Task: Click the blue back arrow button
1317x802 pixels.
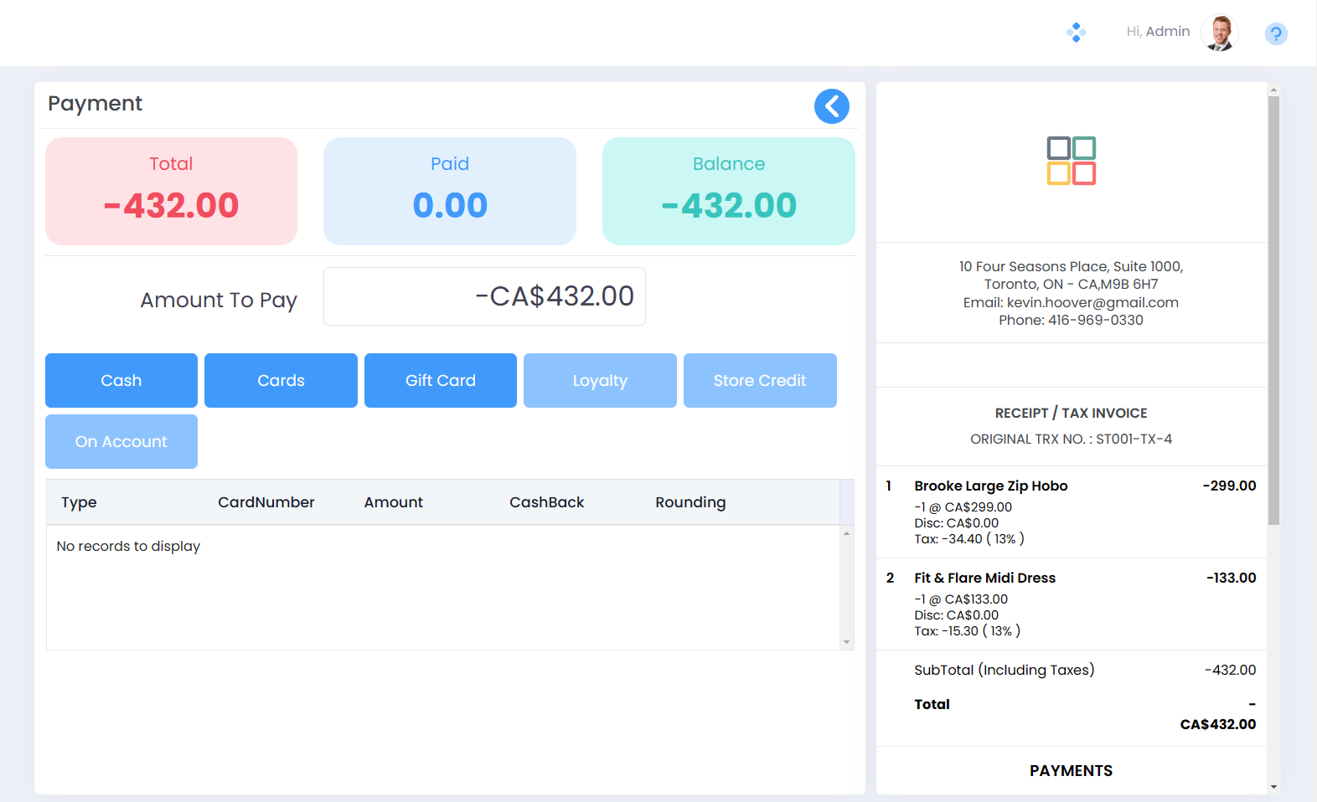Action: 831,106
